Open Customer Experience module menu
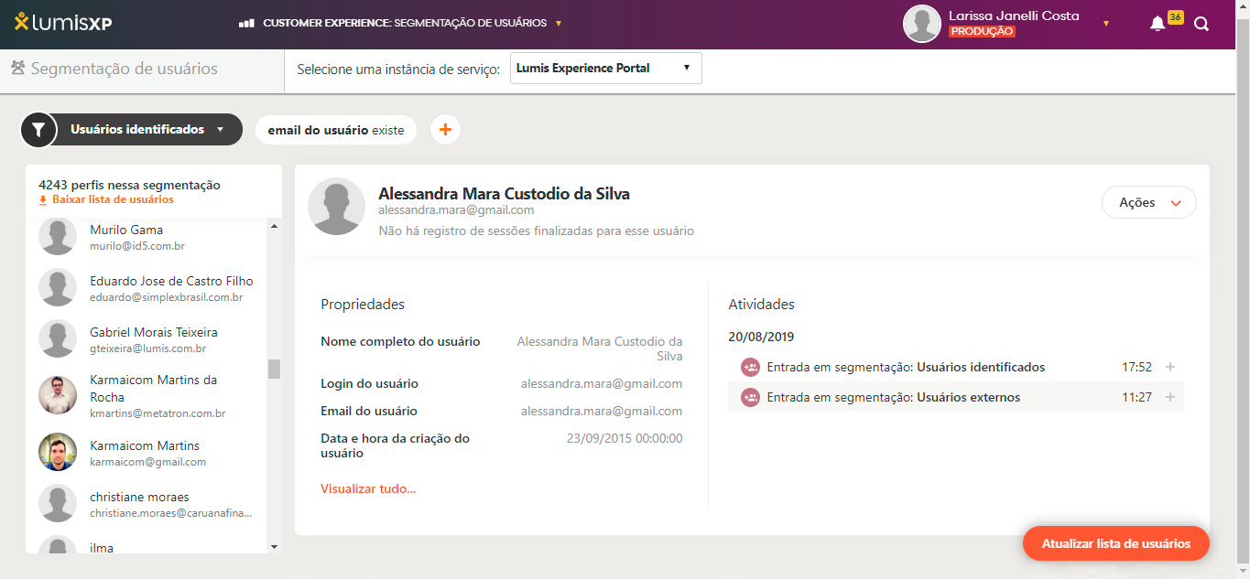The width and height of the screenshot is (1250, 579). [400, 23]
